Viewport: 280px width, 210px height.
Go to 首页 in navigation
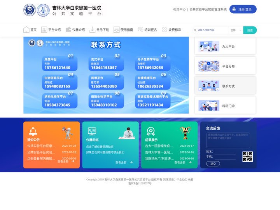33,30
